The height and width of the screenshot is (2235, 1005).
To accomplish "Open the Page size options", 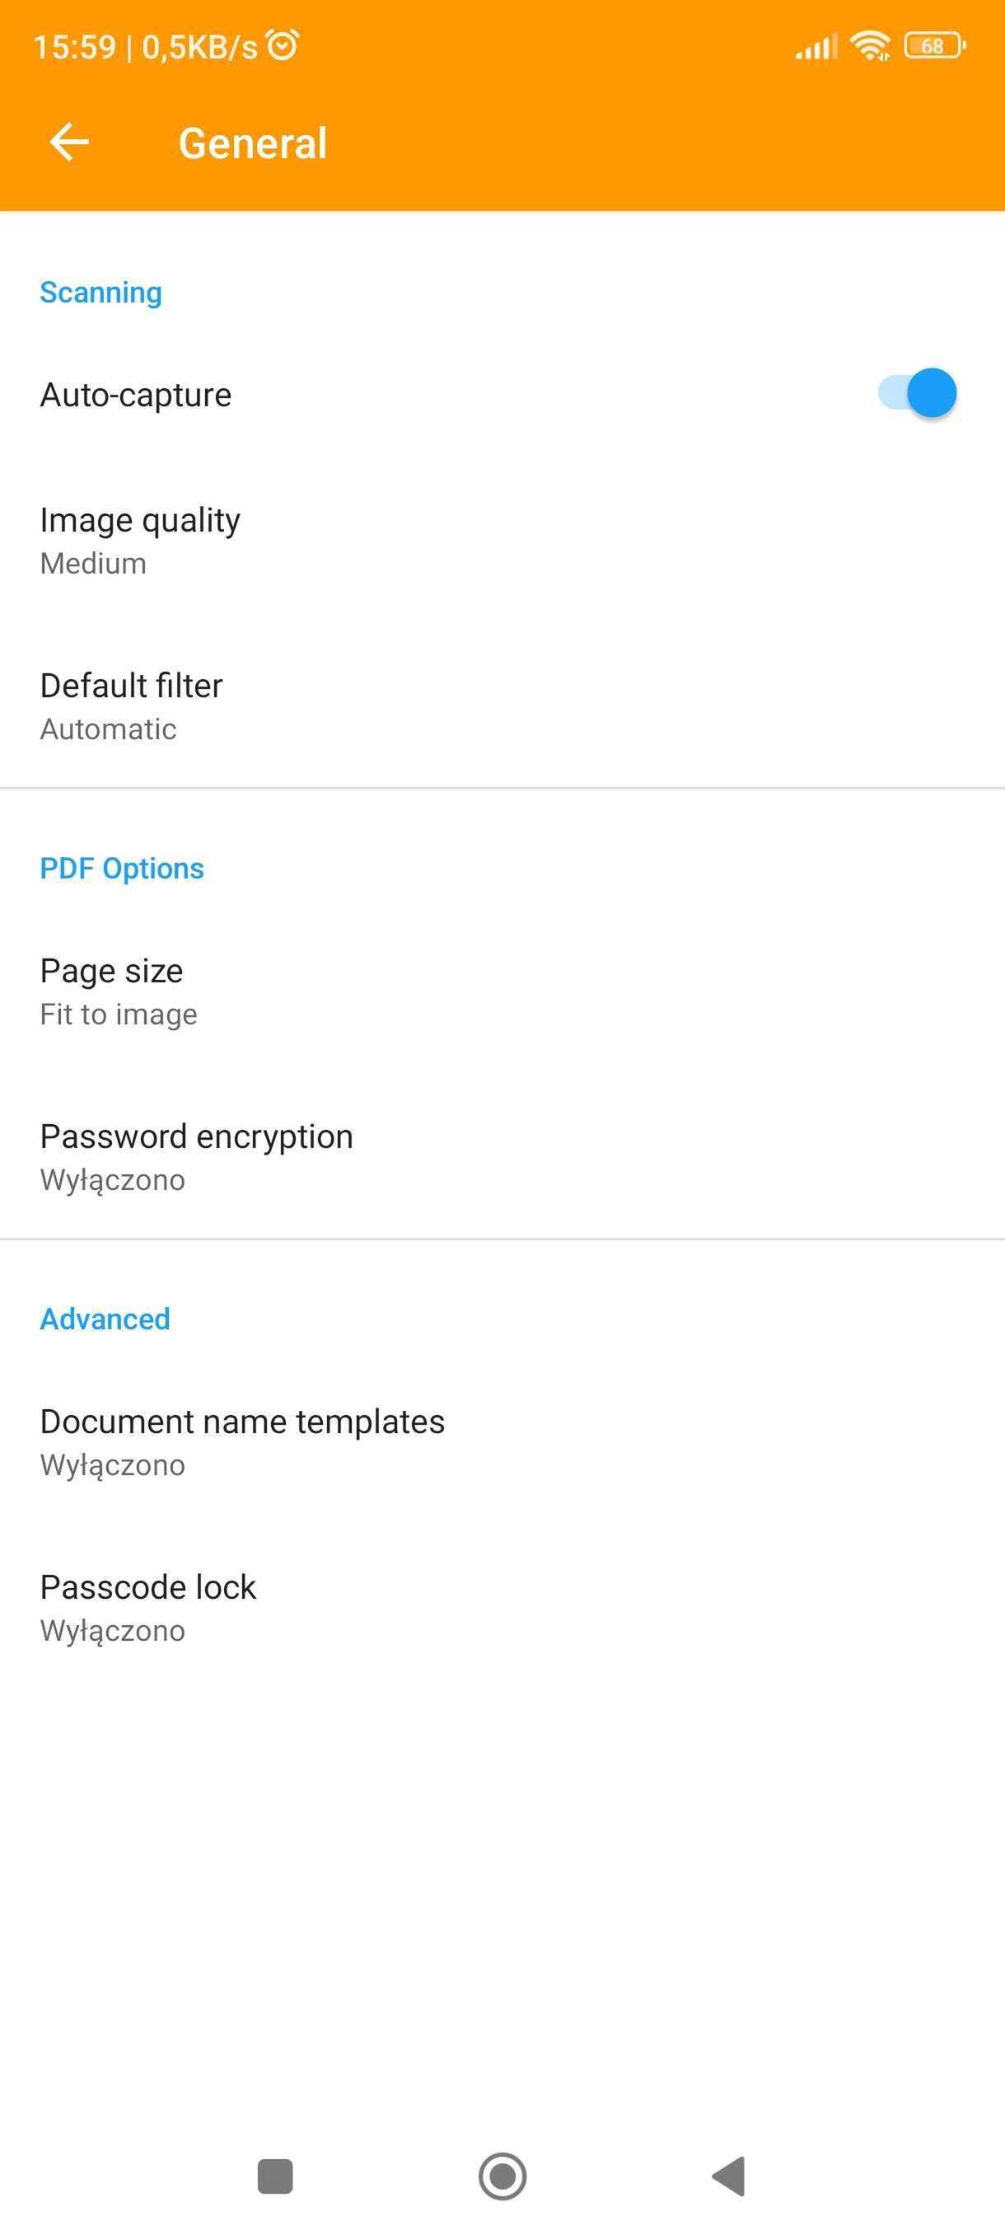I will (x=503, y=991).
